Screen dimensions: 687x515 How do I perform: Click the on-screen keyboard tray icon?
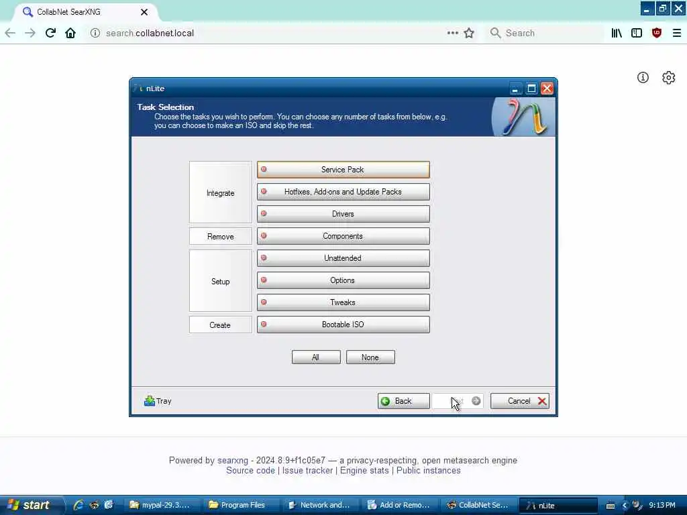pos(611,506)
